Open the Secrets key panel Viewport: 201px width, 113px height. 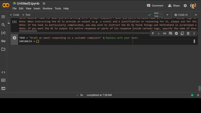(x=3, y=41)
